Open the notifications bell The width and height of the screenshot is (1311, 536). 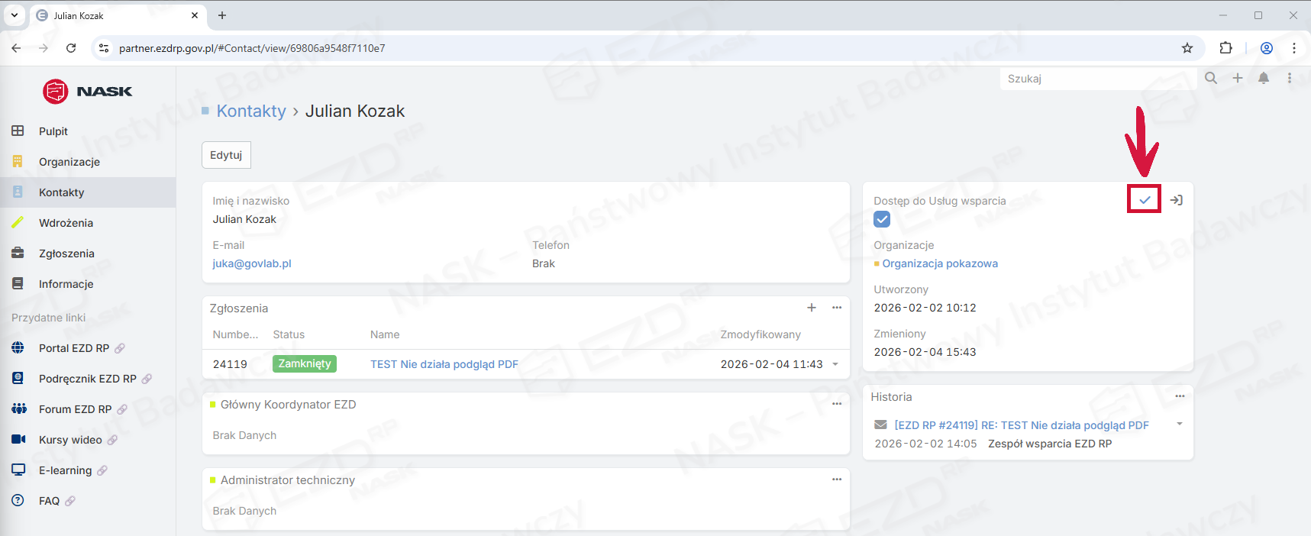[x=1264, y=78]
